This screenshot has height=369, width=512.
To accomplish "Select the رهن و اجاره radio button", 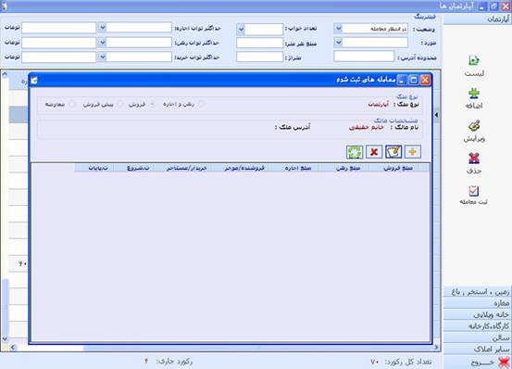I will [202, 104].
